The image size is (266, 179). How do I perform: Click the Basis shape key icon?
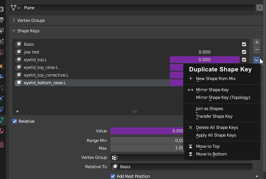18,44
